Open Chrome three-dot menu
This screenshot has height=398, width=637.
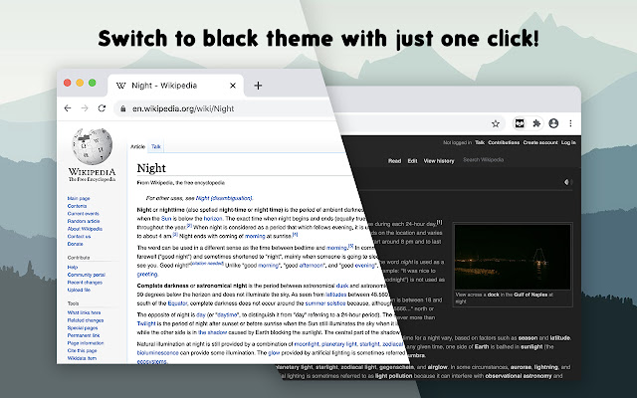[x=568, y=123]
